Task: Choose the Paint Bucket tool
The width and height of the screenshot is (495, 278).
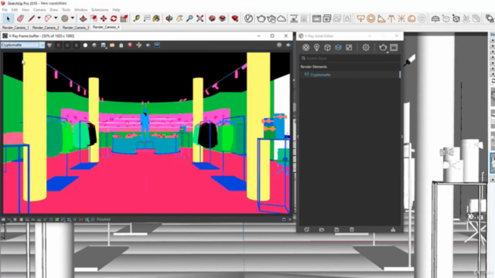Action: point(156,19)
